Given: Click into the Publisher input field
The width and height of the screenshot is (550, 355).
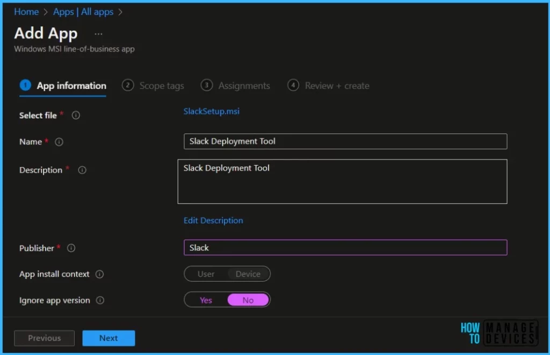Looking at the screenshot, I should coord(345,248).
